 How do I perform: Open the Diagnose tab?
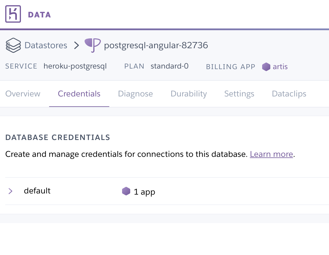click(x=135, y=94)
